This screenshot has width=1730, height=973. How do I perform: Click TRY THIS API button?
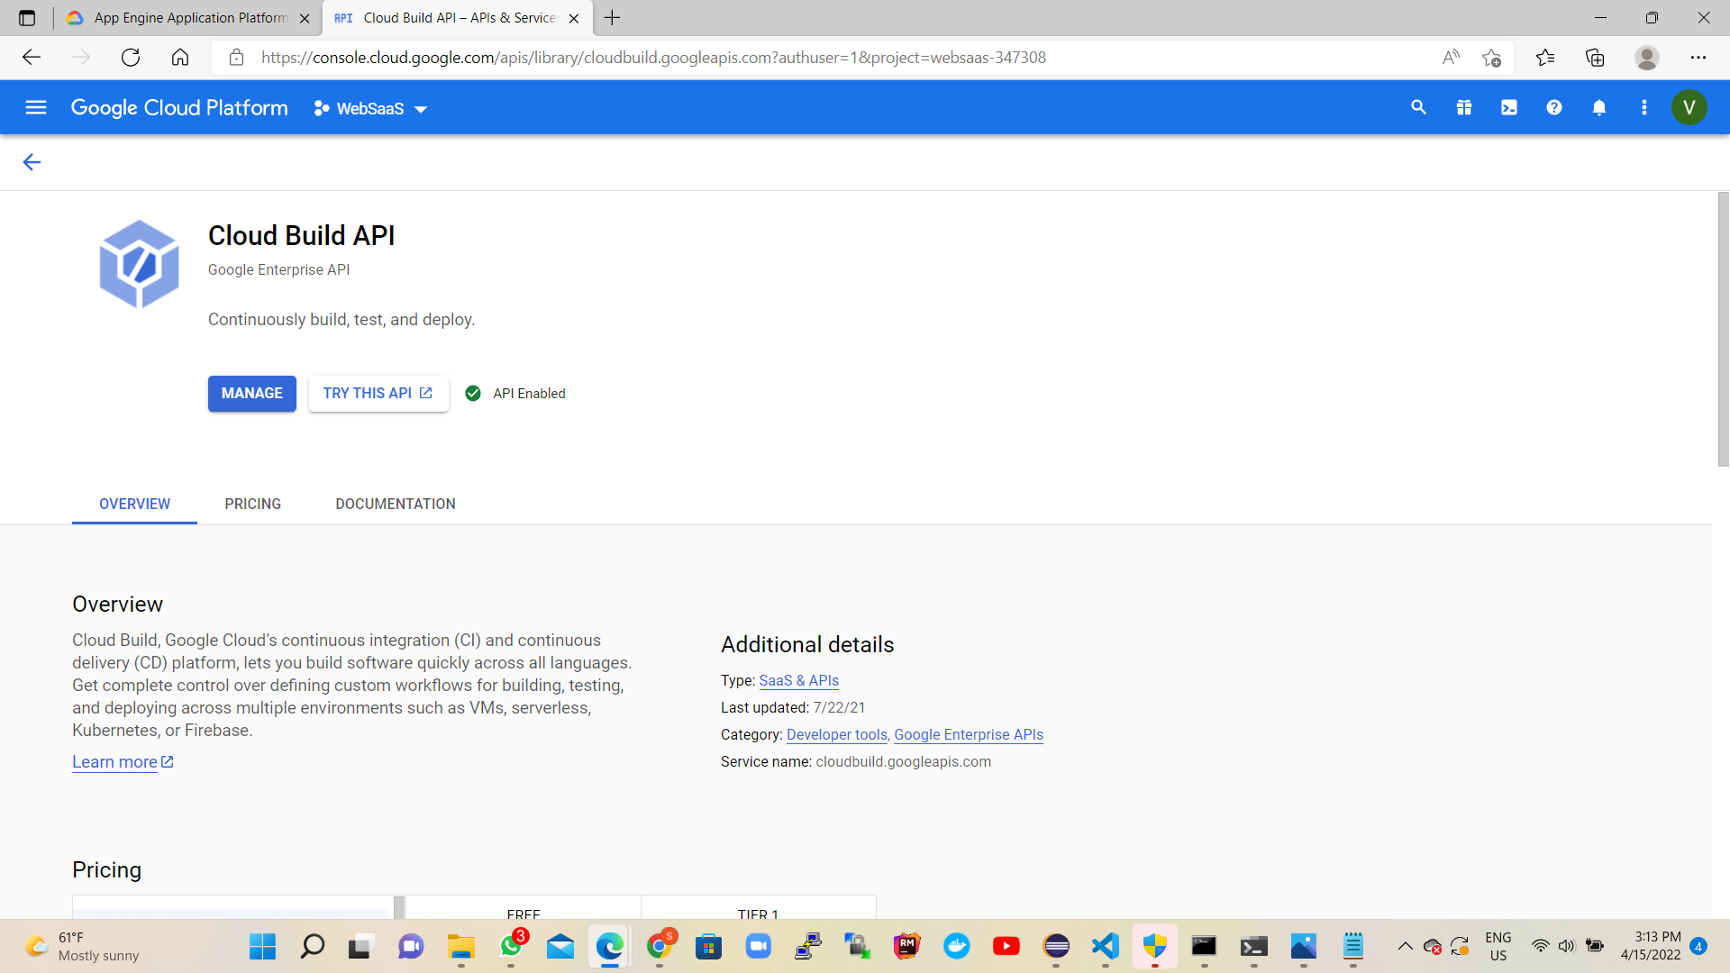(x=378, y=394)
